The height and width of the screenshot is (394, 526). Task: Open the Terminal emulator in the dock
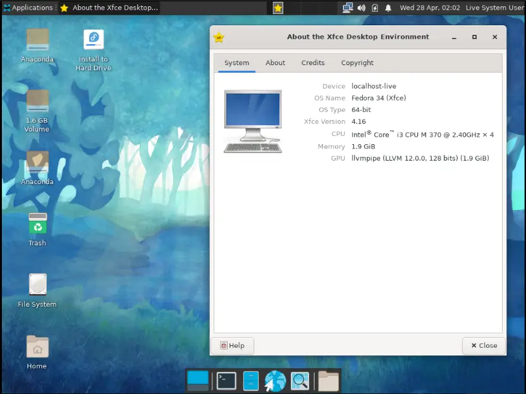point(226,381)
